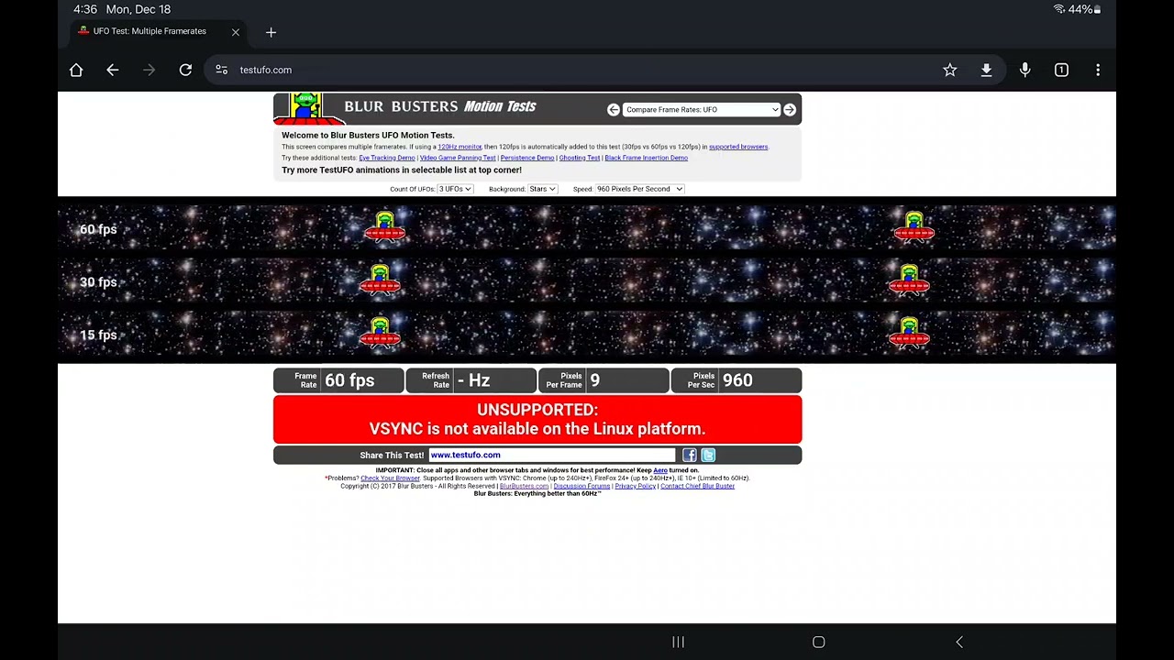
Task: Click the red UNSUPPORTED VSYNC warning banner
Action: [x=537, y=419]
